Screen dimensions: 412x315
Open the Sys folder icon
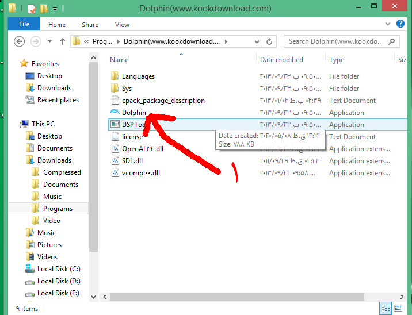coord(115,88)
